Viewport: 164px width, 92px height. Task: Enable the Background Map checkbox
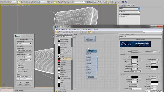point(17,72)
